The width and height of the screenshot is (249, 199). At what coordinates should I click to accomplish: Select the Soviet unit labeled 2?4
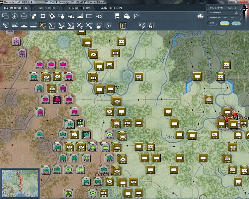click(x=110, y=111)
